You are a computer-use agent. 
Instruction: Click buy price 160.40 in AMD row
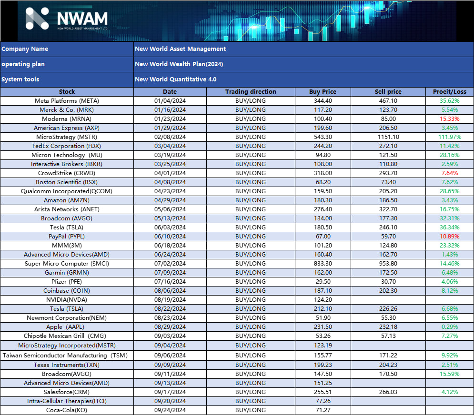(323, 255)
